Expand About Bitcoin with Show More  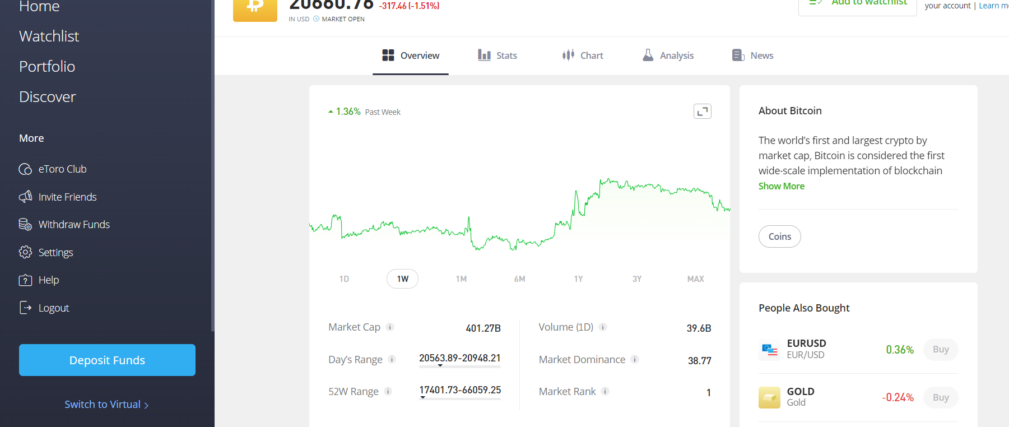[782, 186]
